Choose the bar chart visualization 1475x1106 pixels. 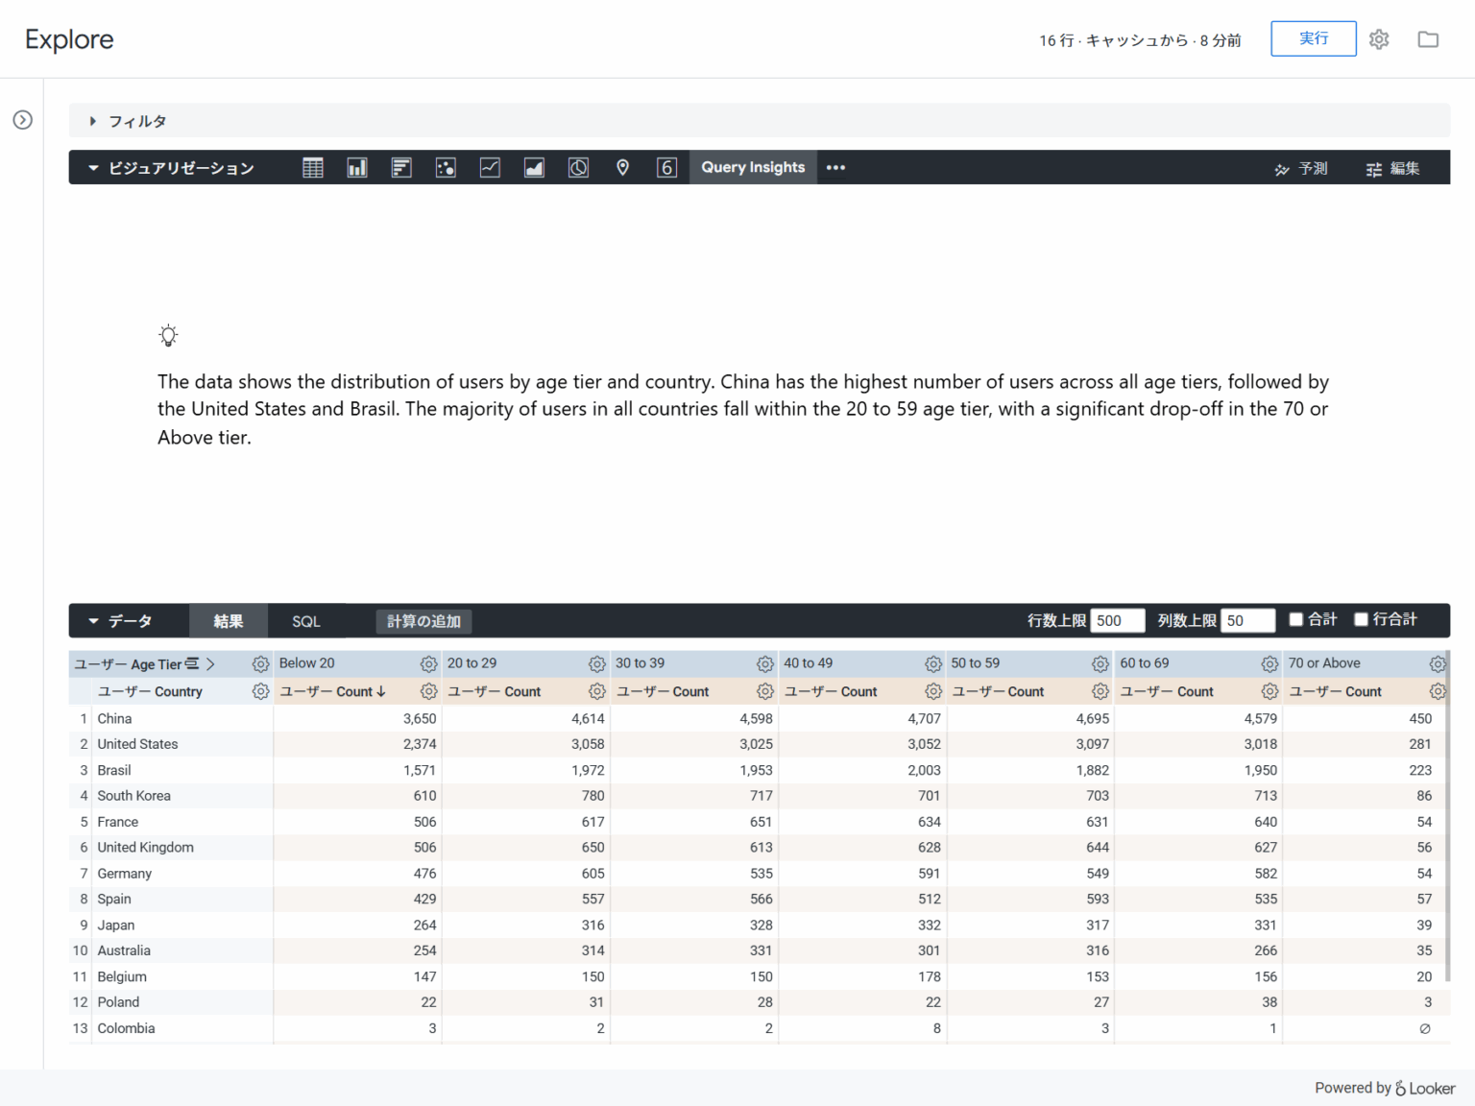401,167
